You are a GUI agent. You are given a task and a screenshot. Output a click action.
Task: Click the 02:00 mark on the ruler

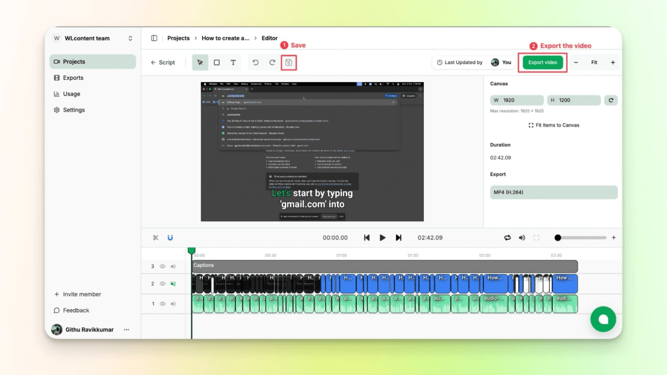click(485, 255)
